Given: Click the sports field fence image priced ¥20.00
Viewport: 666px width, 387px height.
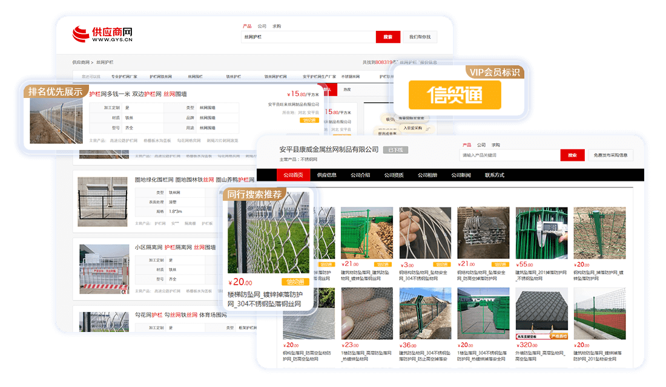Looking at the screenshot, I should coord(600,314).
